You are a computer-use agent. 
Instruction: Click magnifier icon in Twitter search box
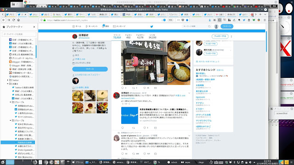209,27
